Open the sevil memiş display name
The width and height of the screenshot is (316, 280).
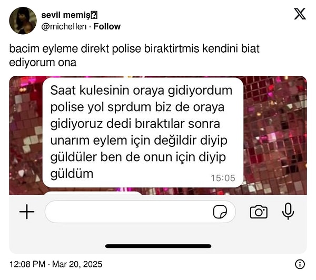[x=66, y=15]
